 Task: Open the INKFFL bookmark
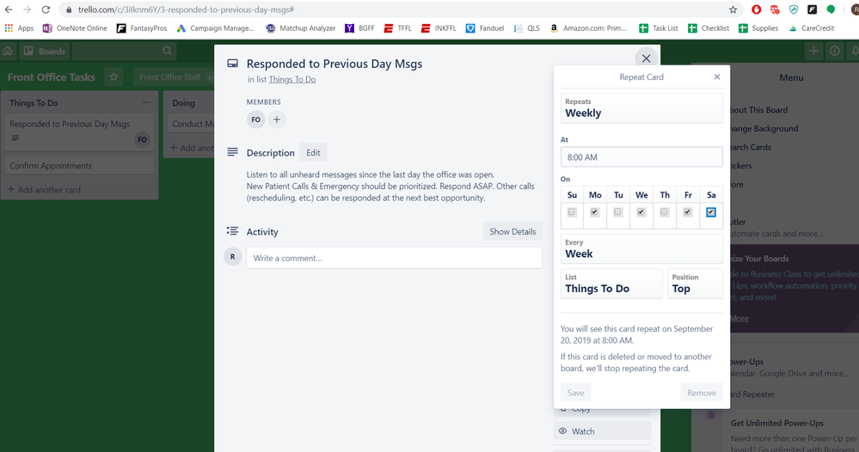pyautogui.click(x=439, y=27)
